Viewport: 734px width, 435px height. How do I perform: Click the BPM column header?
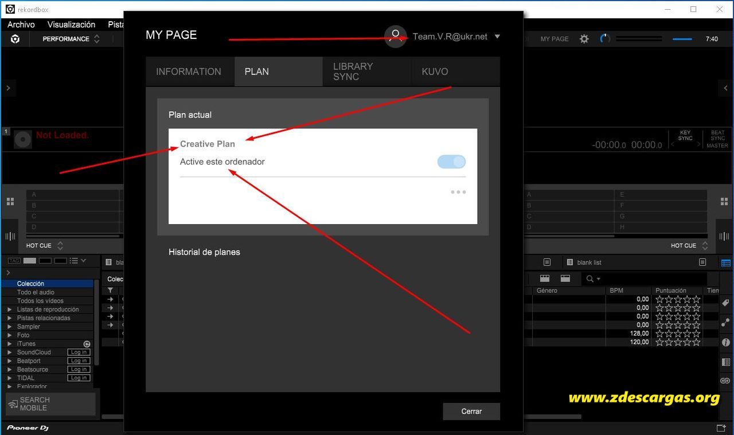[x=628, y=291]
